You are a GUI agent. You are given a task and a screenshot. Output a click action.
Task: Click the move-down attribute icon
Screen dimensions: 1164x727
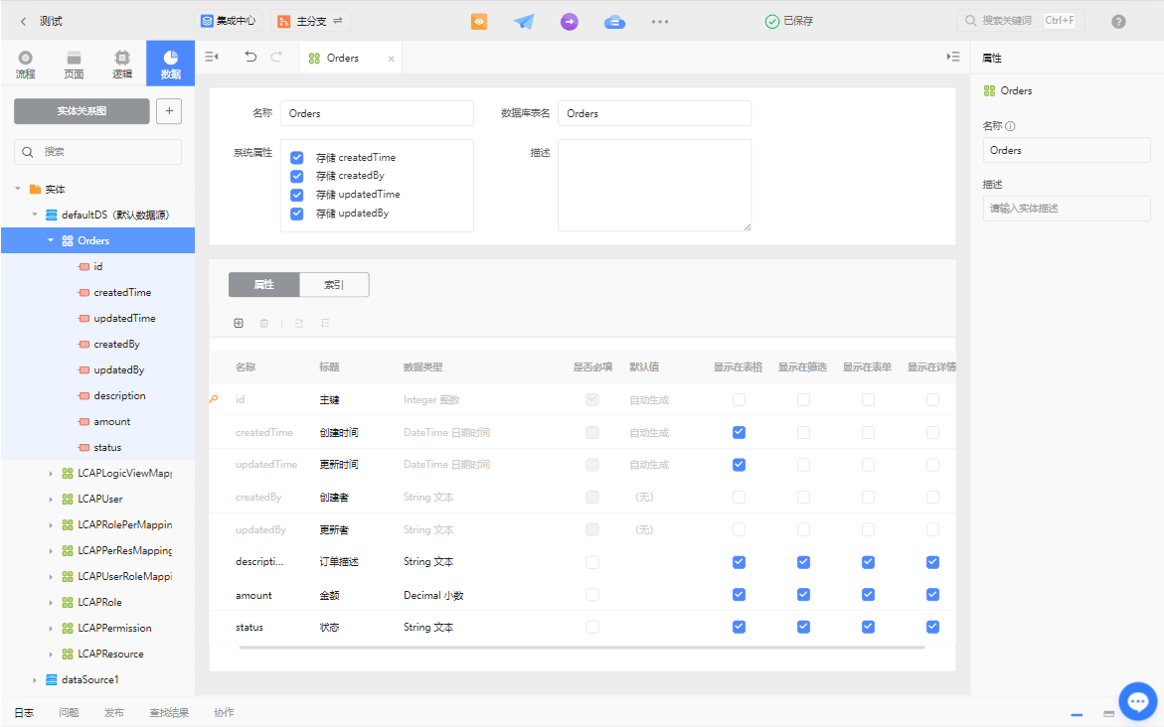325,324
